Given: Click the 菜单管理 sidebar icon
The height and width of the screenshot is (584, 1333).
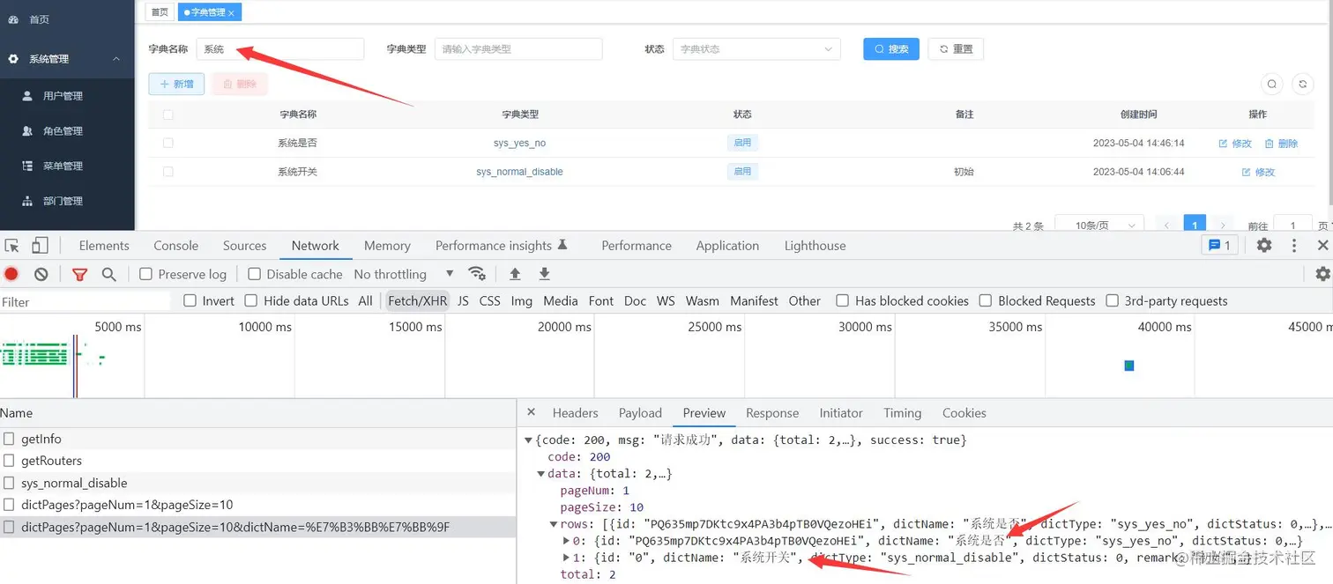Looking at the screenshot, I should [x=27, y=166].
